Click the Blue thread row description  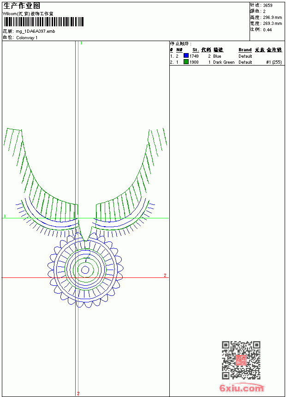coord(217,56)
